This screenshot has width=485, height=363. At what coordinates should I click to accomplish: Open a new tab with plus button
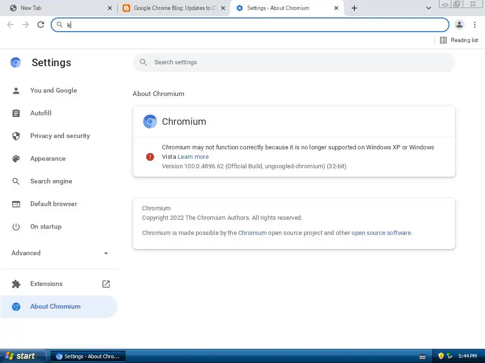pos(354,8)
